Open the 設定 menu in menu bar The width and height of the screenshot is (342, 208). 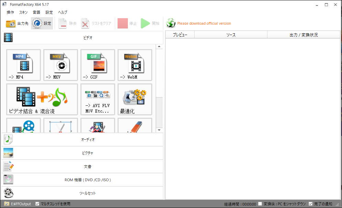49,12
